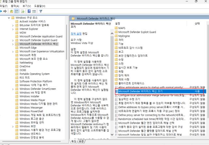This screenshot has height=145, width=209.
Task: Expand the Microsoft Defender 바이러스 백신 tree node
Action: (x=13, y=44)
